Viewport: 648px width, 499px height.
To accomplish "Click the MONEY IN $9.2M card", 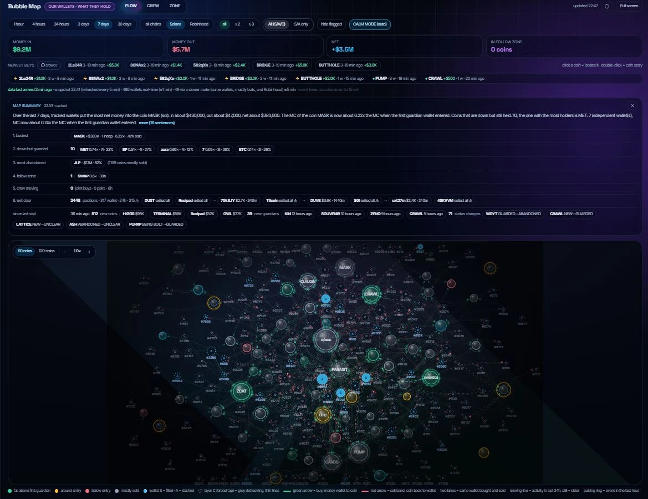I will (85, 47).
